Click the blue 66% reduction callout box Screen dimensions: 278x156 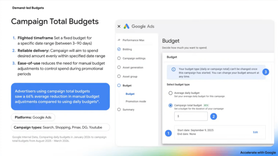coord(60,97)
